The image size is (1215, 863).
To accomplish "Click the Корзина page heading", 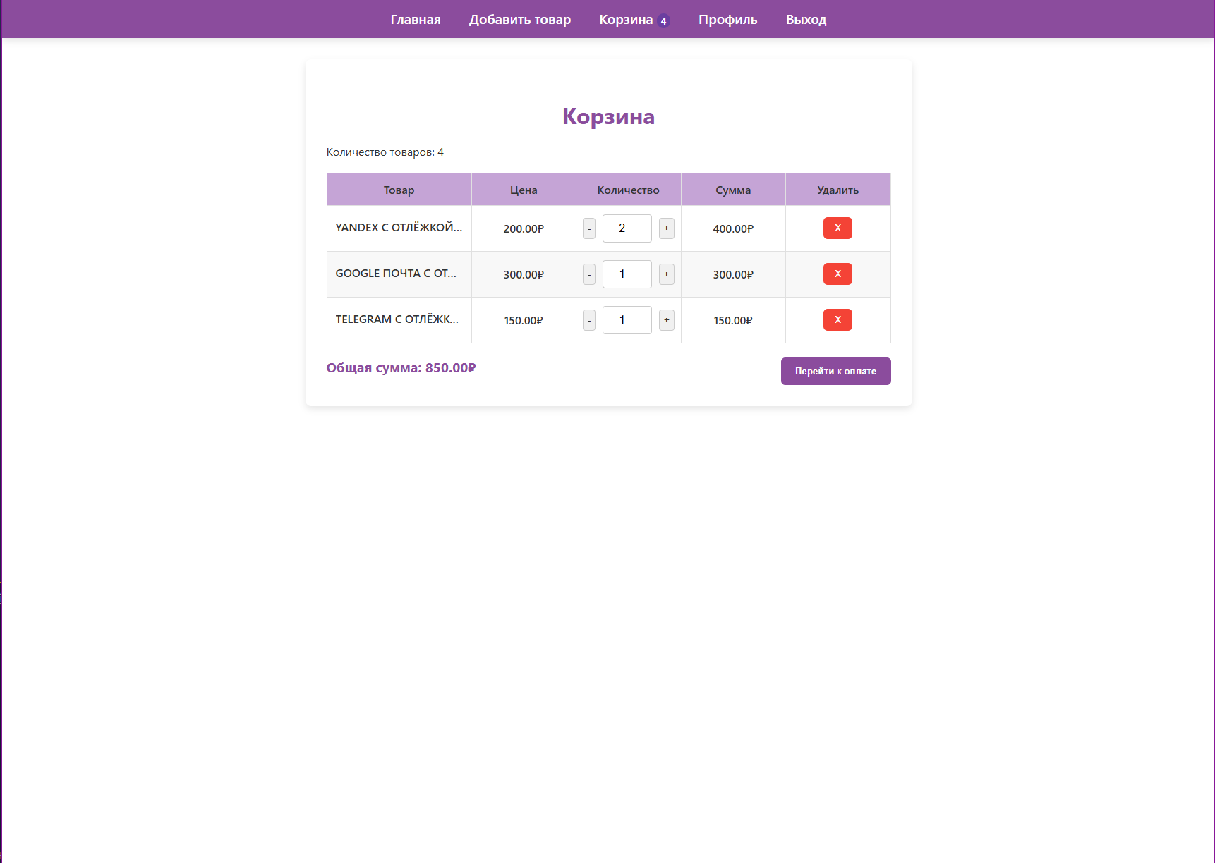I will (x=609, y=116).
